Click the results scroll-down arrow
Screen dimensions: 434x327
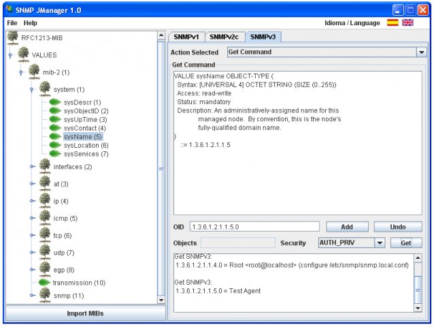[x=418, y=308]
